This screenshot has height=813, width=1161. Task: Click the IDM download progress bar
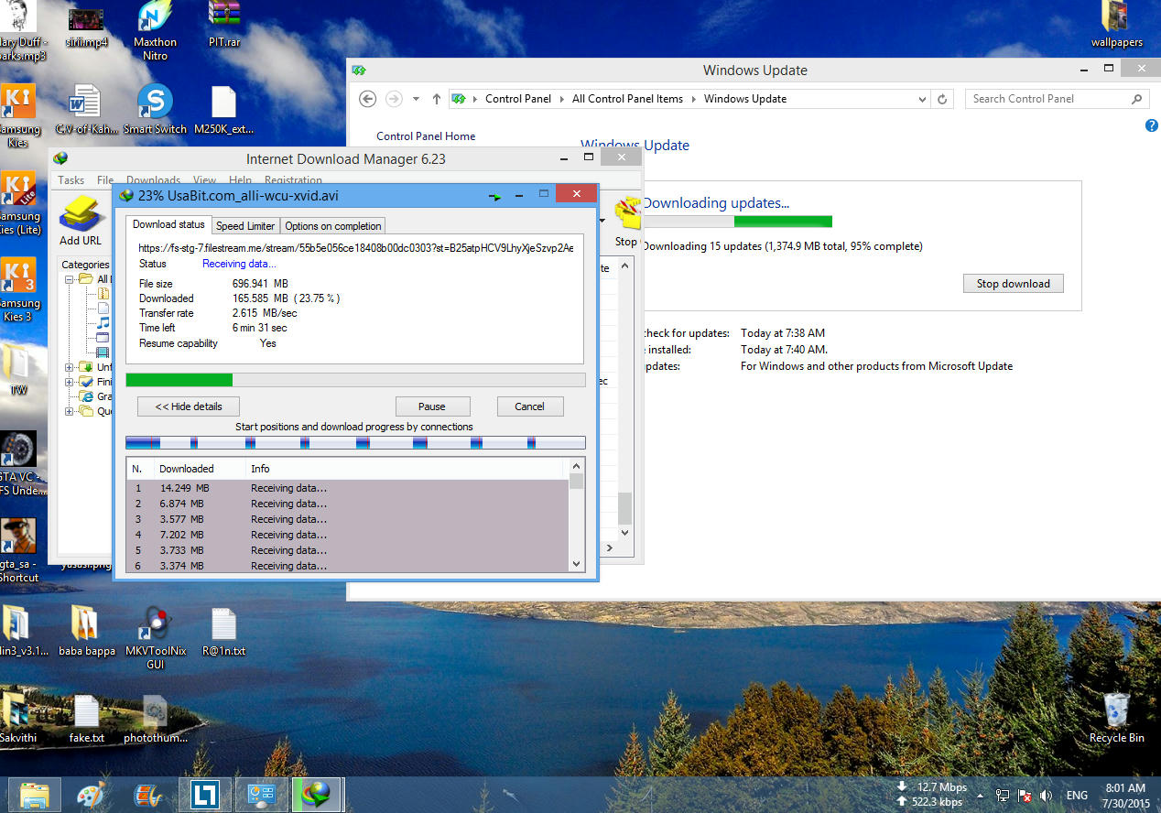click(x=355, y=380)
